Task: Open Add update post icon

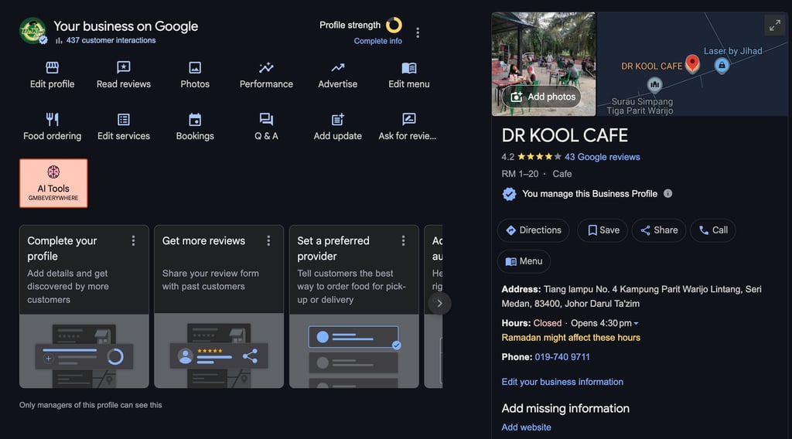Action: click(337, 120)
